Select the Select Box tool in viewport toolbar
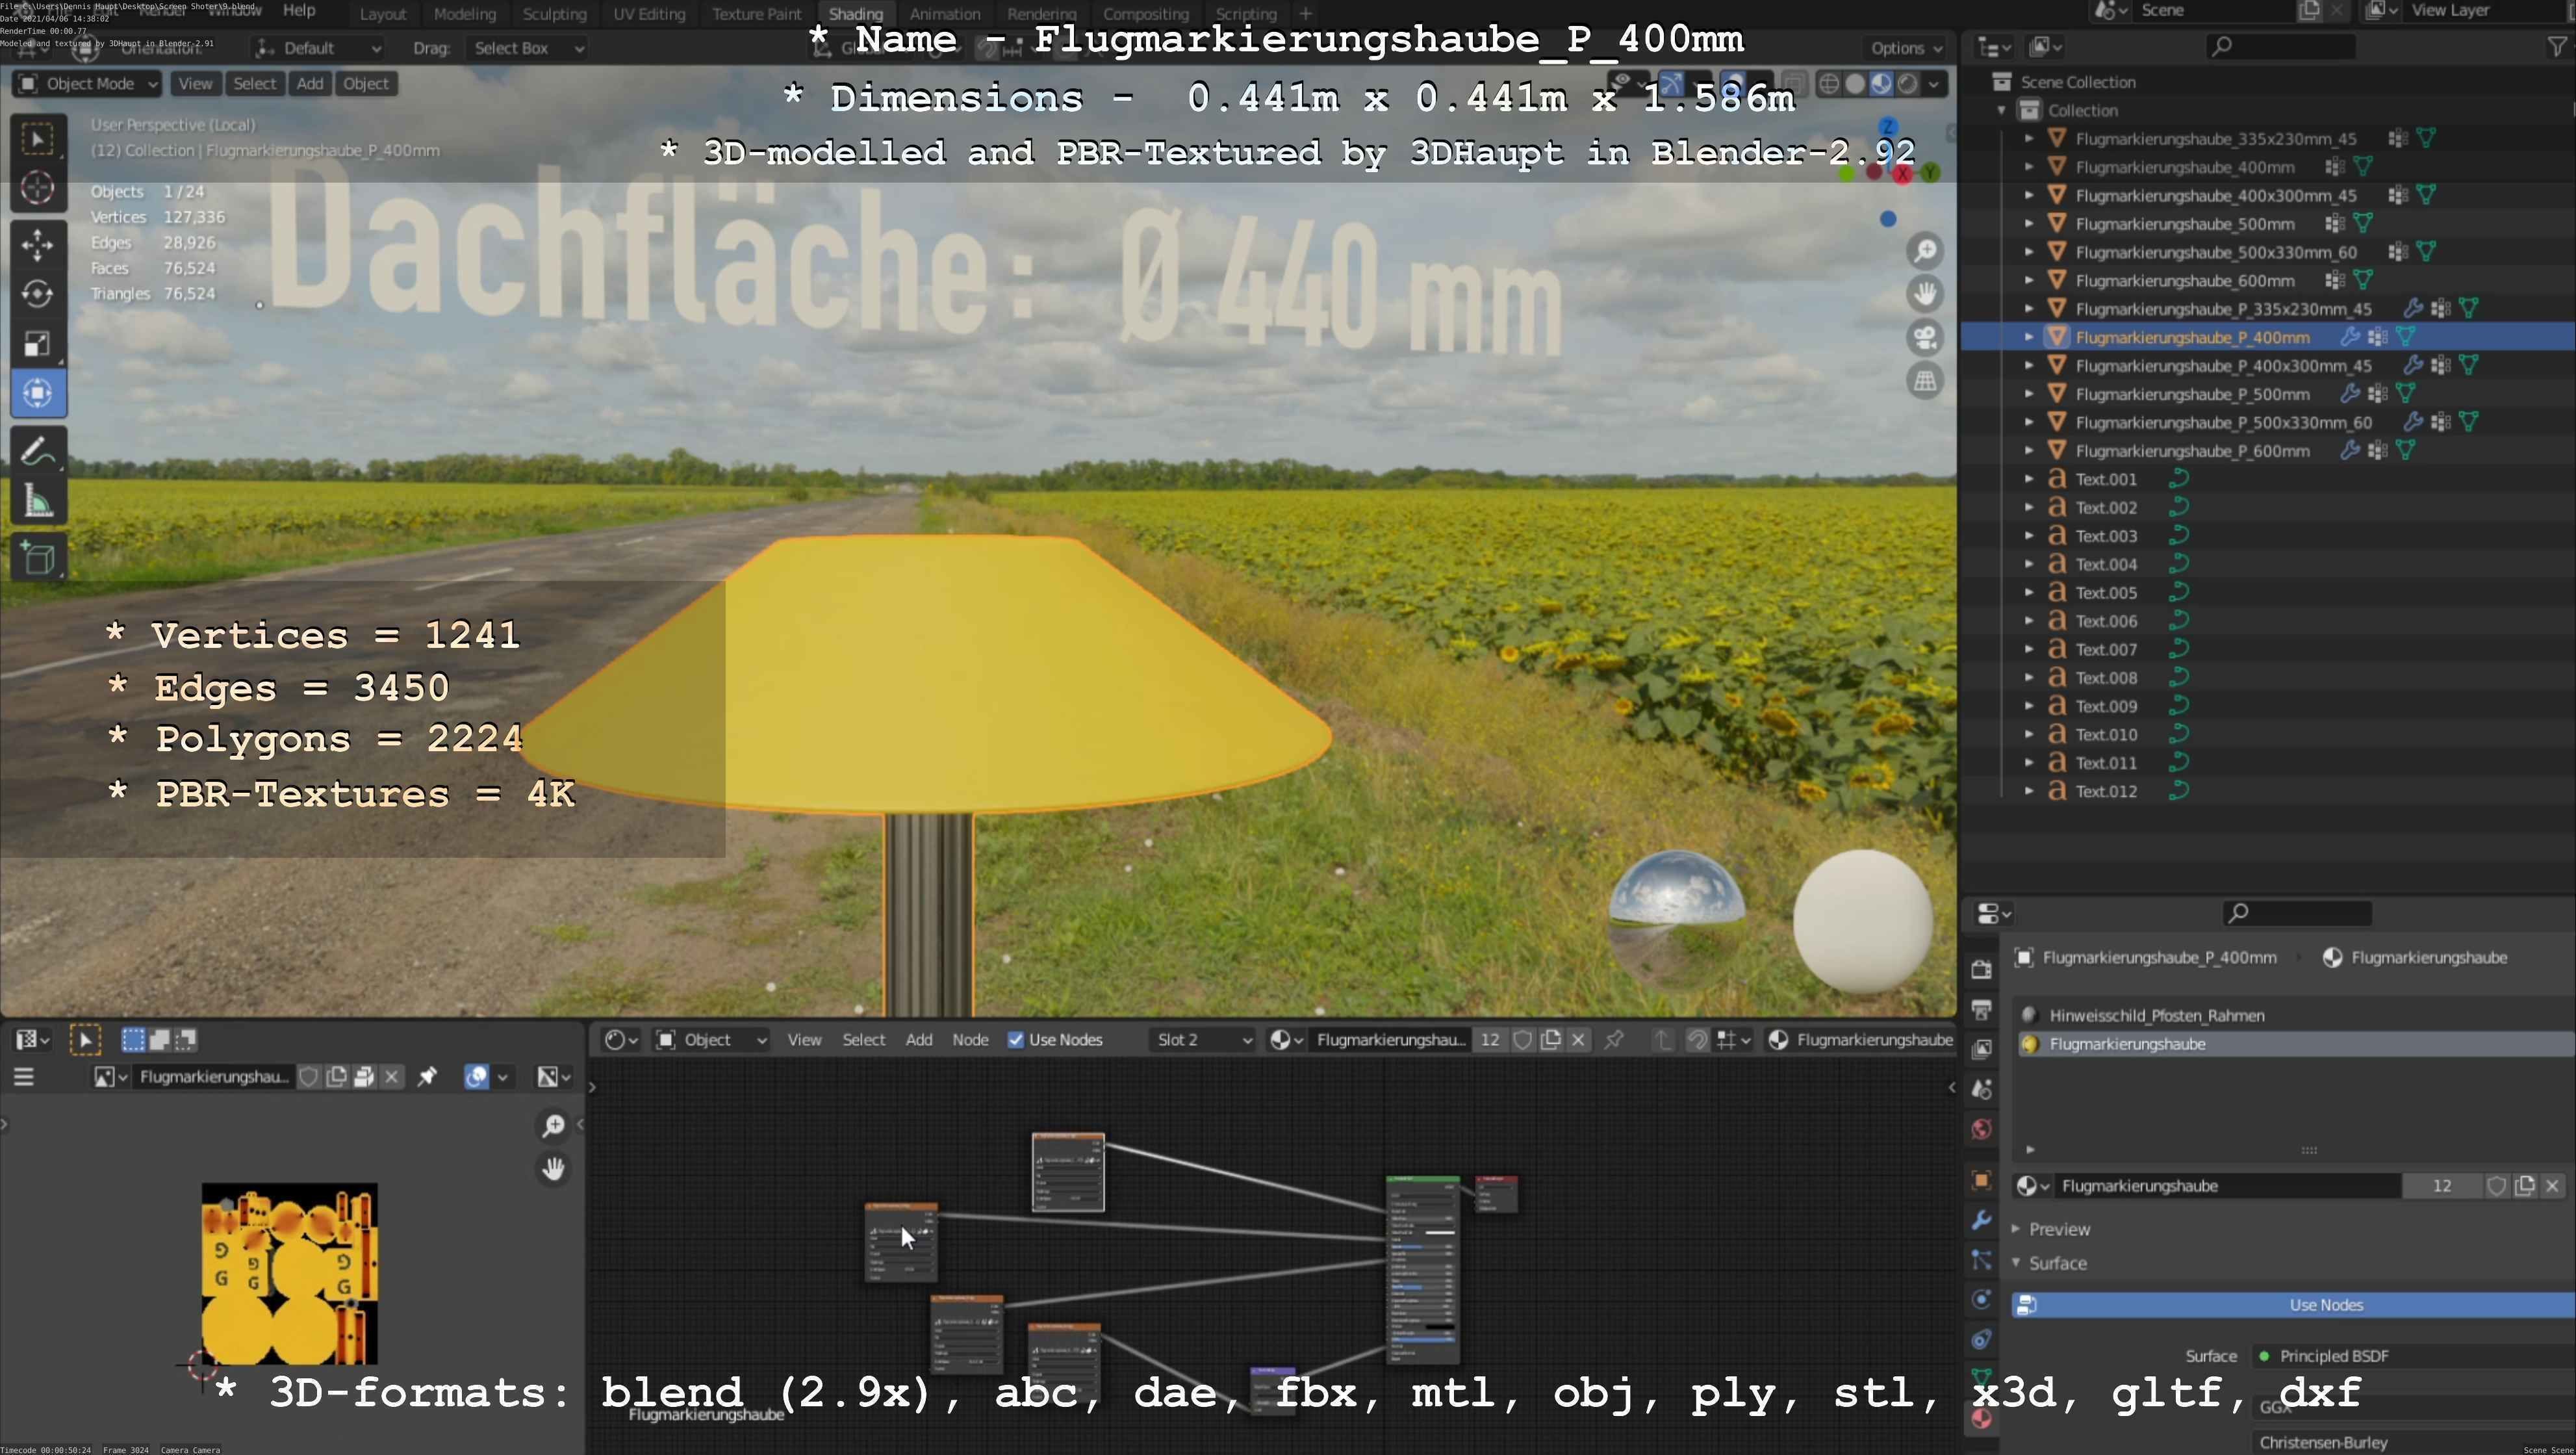Screen dimensions: 2576x1455 coord(38,139)
